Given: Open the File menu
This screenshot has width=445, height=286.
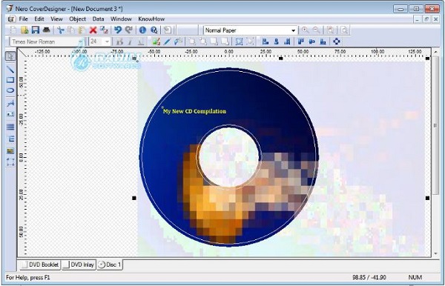Looking at the screenshot, I should (x=23, y=19).
